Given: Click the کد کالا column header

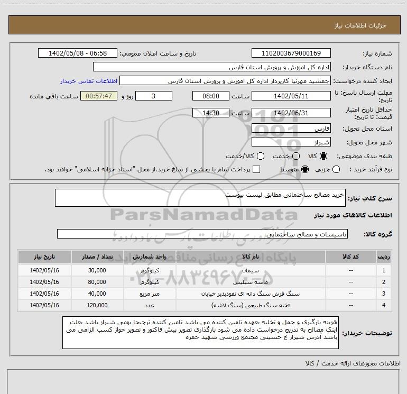Looking at the screenshot, I should click(350, 256).
